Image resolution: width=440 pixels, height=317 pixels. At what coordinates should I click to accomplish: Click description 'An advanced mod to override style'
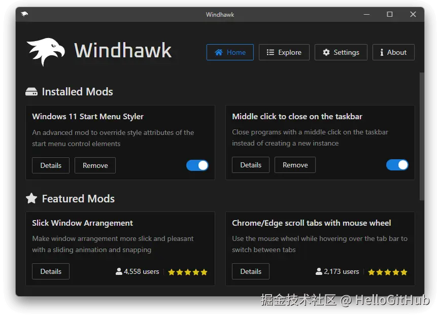pyautogui.click(x=113, y=138)
